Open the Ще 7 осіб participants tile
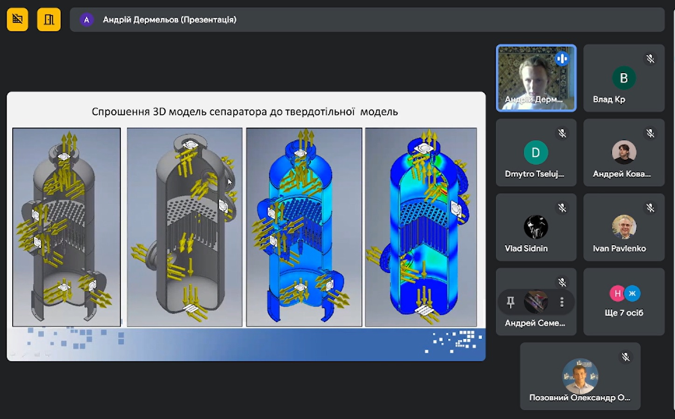Screen dimensions: 675x419 [x=624, y=302]
